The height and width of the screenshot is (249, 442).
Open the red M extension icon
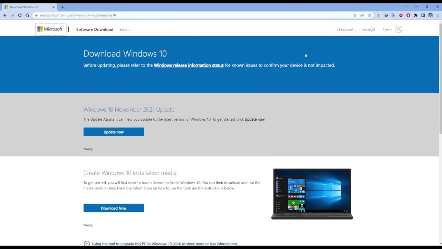point(401,15)
